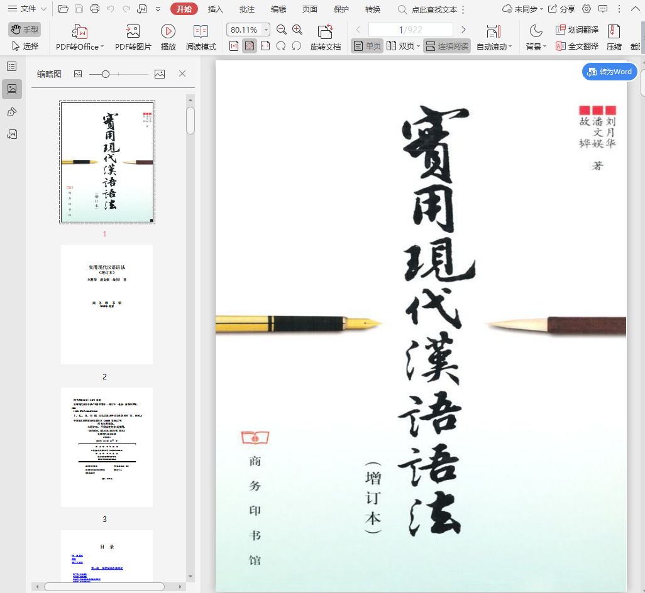Screen dimensions: 645x593
Task: Select page 2 thumbnail
Action: pos(106,305)
